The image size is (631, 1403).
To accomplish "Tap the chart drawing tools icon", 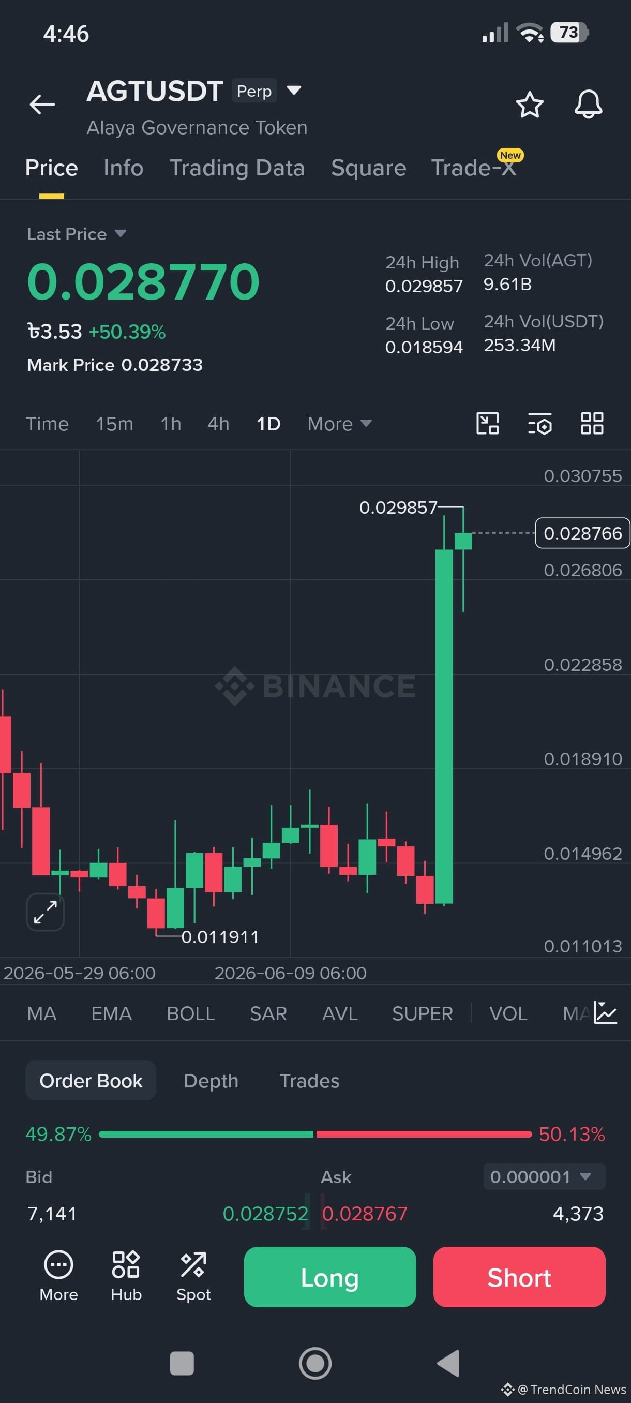I will tap(487, 423).
